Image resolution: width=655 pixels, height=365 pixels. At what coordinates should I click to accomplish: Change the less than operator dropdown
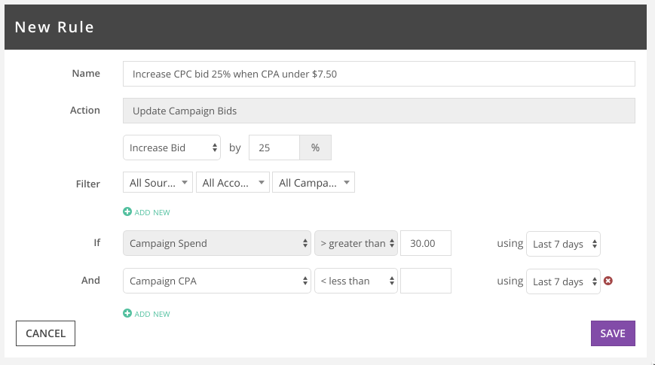356,281
